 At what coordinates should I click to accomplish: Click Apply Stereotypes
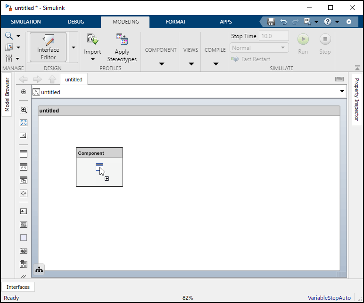(122, 48)
